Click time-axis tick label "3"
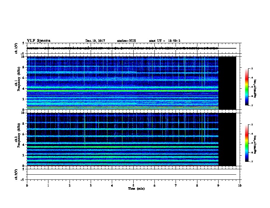This screenshot has height=208, width=270. [x=91, y=186]
